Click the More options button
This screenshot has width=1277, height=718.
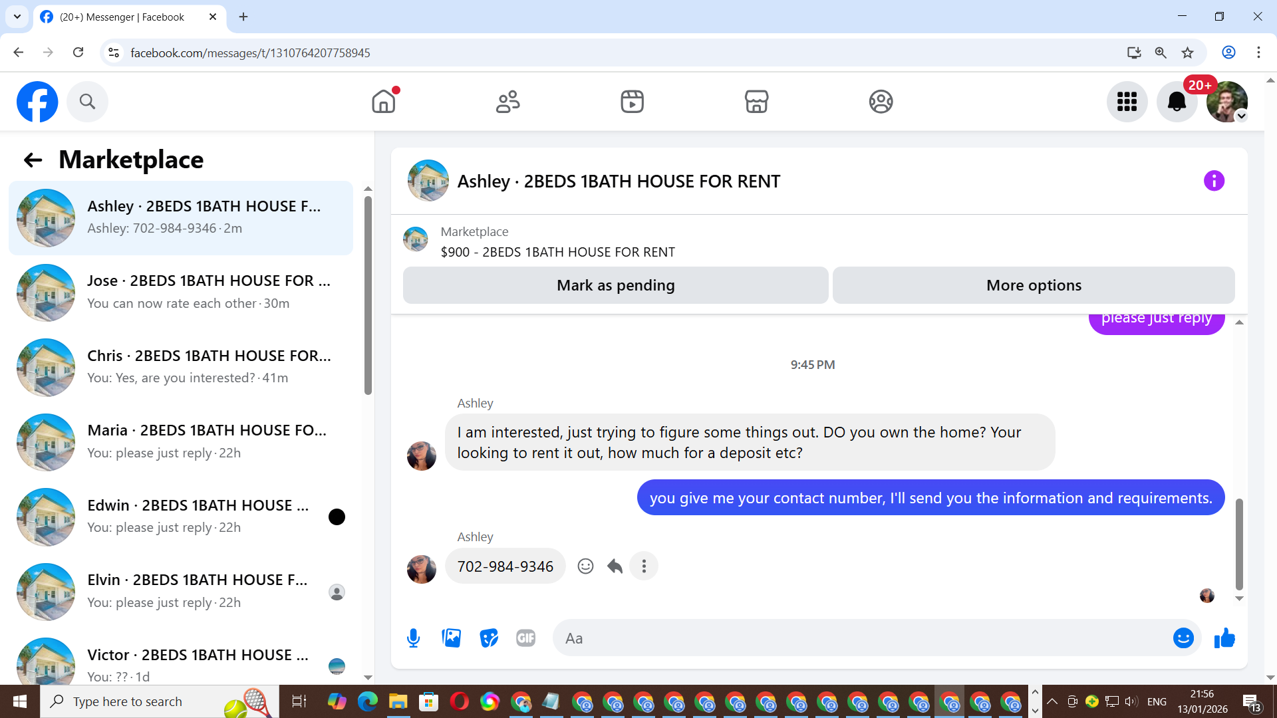pos(1034,285)
